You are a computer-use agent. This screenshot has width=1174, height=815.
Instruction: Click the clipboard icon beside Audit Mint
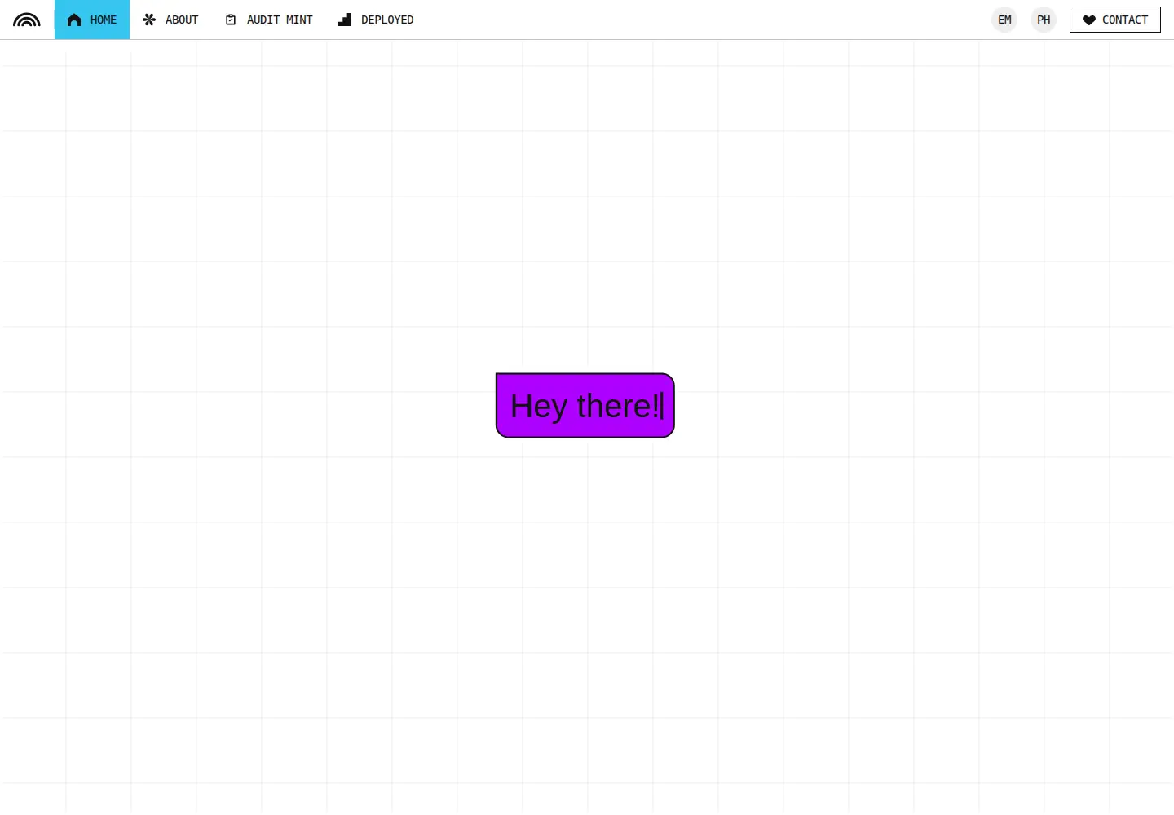click(x=231, y=20)
